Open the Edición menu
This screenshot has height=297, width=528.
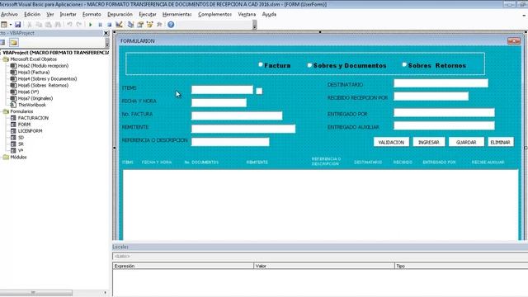32,15
